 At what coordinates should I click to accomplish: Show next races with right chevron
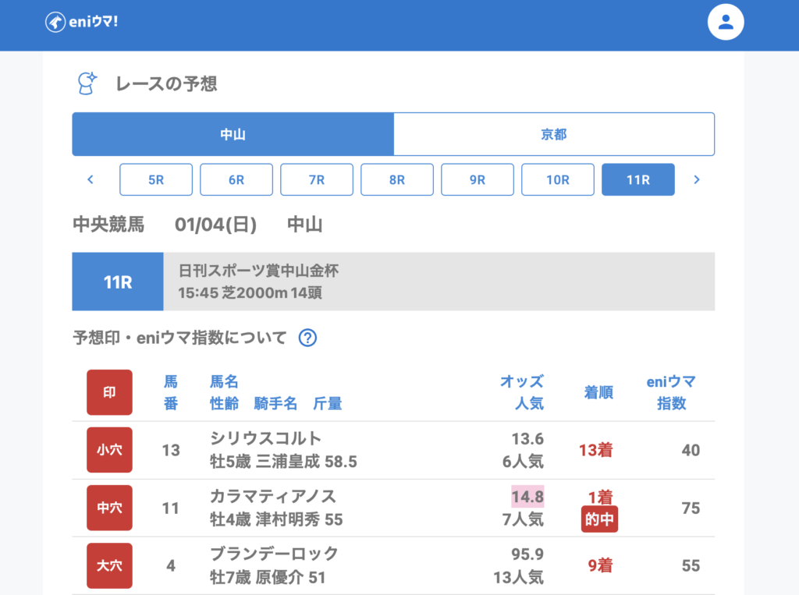point(697,179)
